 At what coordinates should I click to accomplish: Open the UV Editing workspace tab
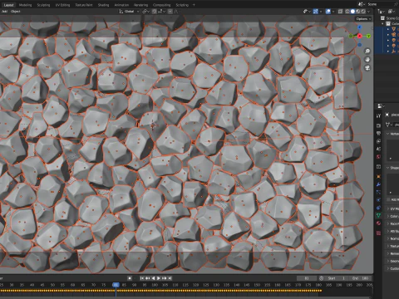pyautogui.click(x=62, y=5)
